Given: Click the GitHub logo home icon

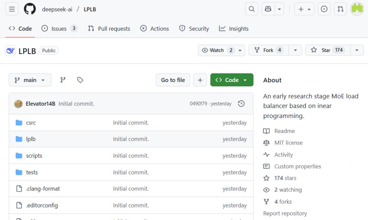Looking at the screenshot, I should point(30,9).
